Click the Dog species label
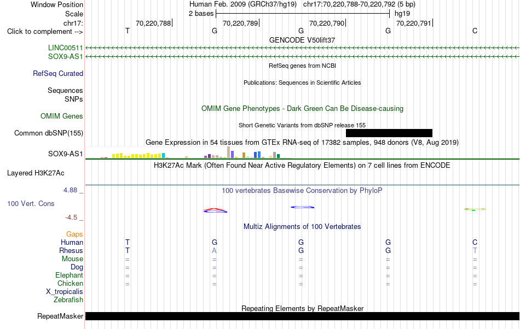Viewport: 520px width, 329px height. pos(77,267)
